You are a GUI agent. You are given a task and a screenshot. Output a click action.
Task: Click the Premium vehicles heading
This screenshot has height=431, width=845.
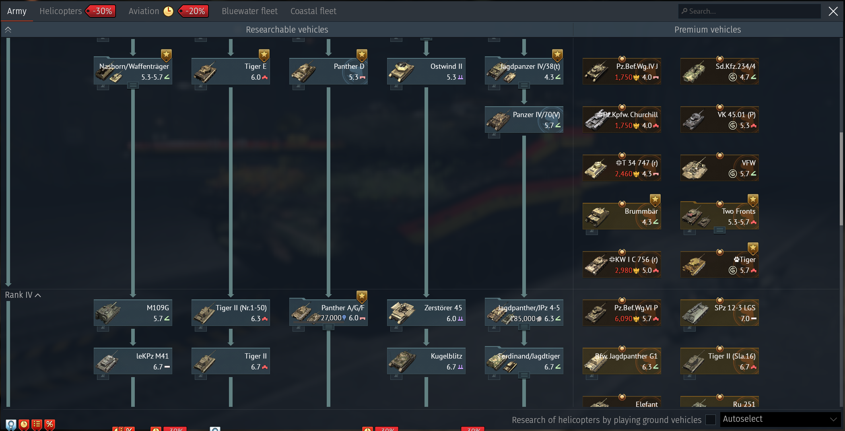pyautogui.click(x=708, y=30)
